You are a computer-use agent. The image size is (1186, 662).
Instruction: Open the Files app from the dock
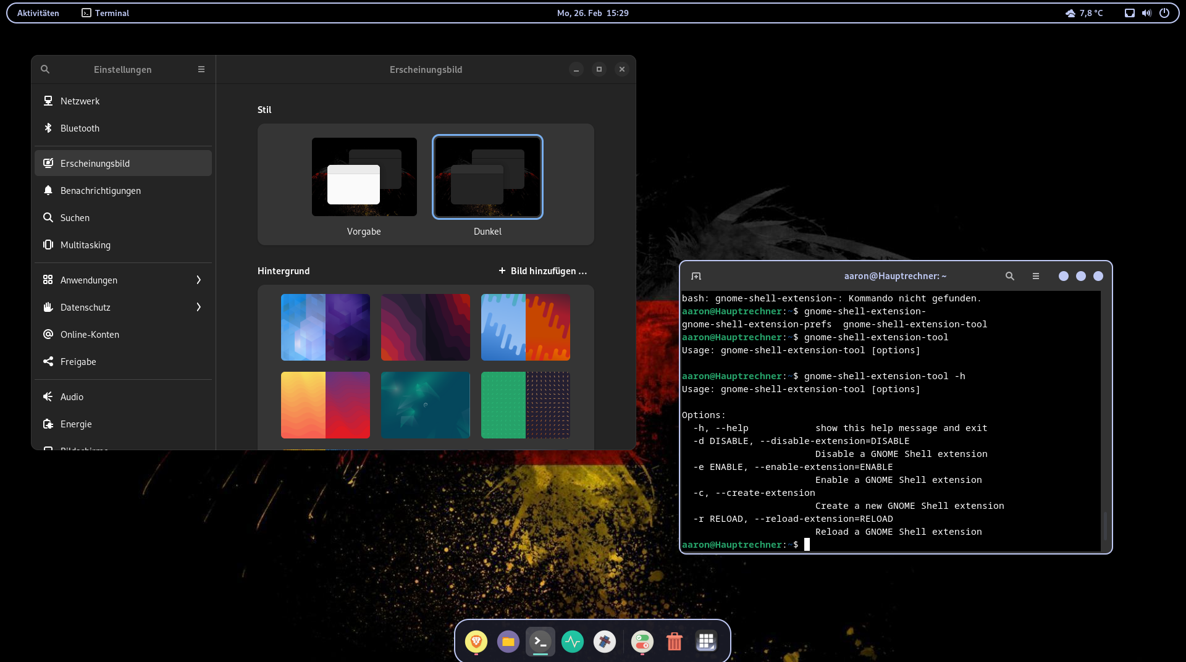point(508,642)
